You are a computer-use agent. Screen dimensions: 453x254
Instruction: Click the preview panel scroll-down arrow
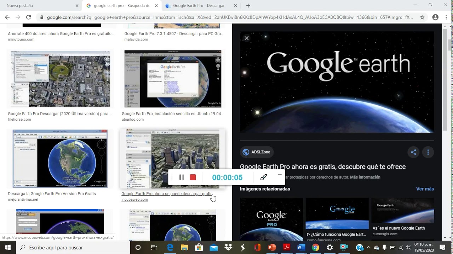(445, 238)
